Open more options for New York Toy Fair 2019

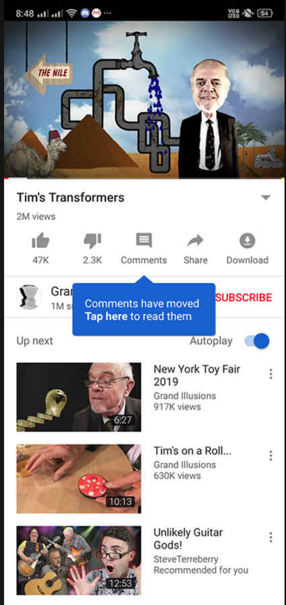(271, 374)
